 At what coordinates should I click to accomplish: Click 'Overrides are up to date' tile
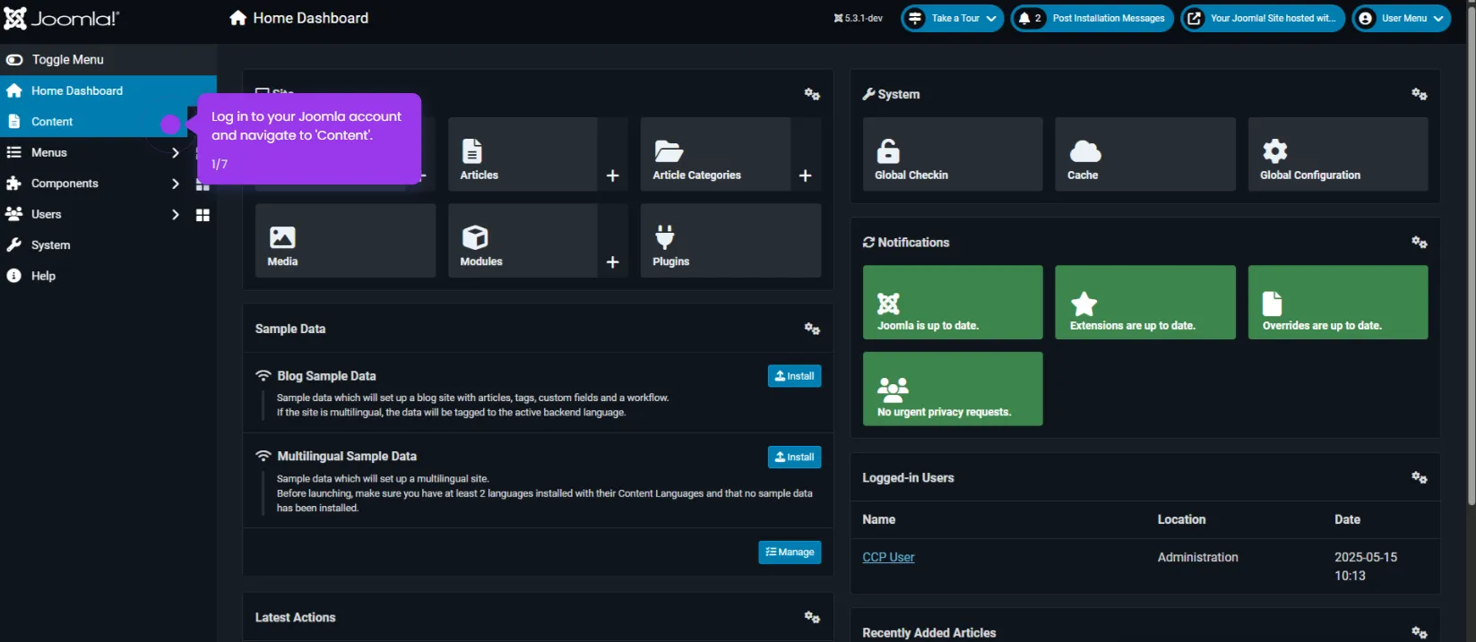(1338, 302)
